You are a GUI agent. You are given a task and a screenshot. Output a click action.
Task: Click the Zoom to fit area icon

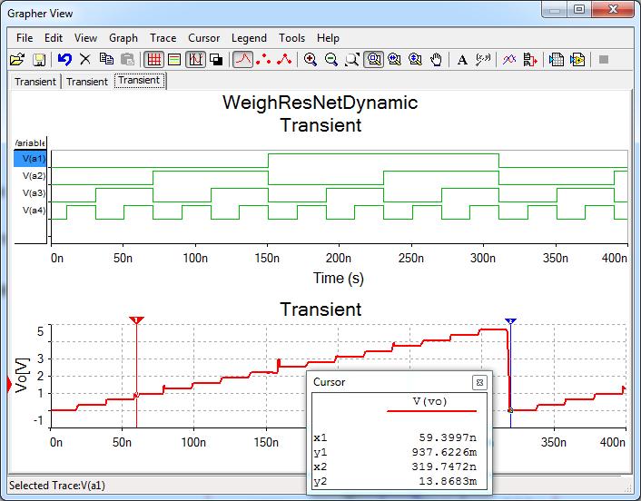click(x=352, y=60)
